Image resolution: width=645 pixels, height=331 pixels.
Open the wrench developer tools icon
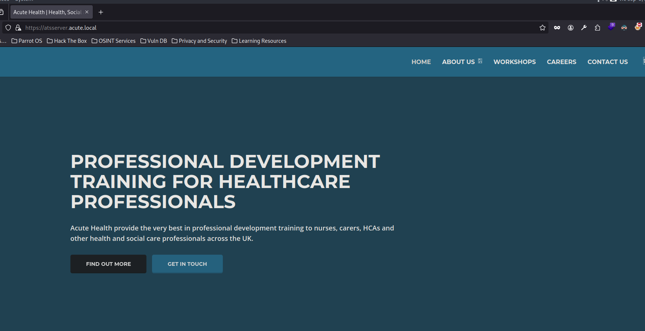click(584, 28)
